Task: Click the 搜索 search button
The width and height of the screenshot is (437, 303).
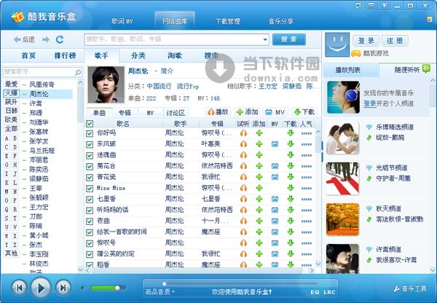Action: point(288,39)
